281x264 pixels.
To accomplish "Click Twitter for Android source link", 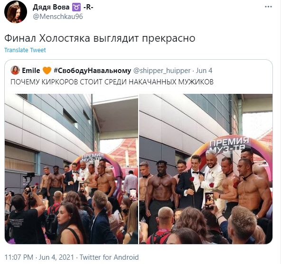I will coord(109,257).
